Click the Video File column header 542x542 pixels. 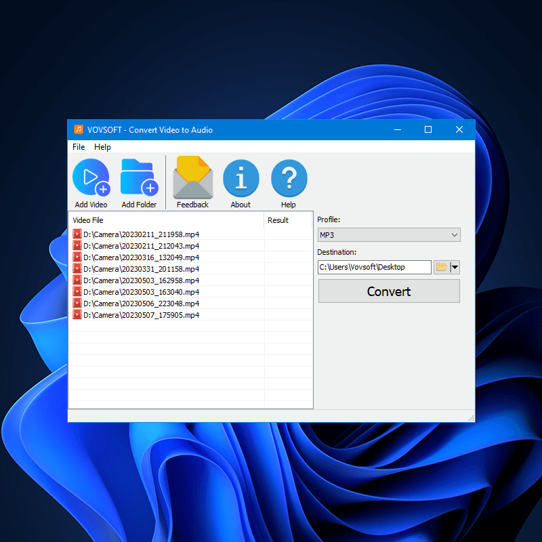tap(89, 220)
